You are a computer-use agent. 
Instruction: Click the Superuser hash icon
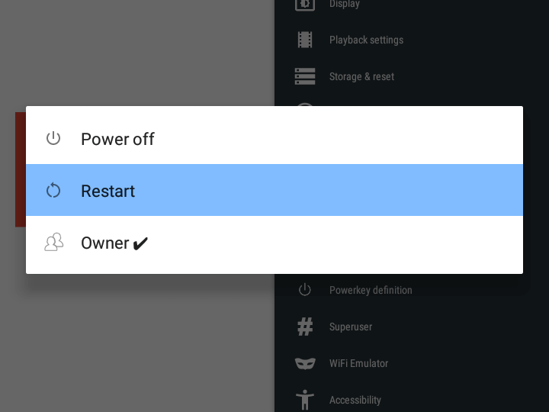click(x=305, y=327)
